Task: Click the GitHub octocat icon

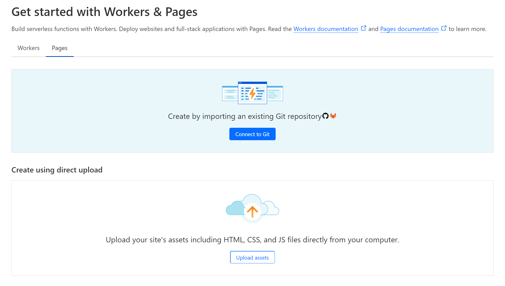Action: coord(325,116)
